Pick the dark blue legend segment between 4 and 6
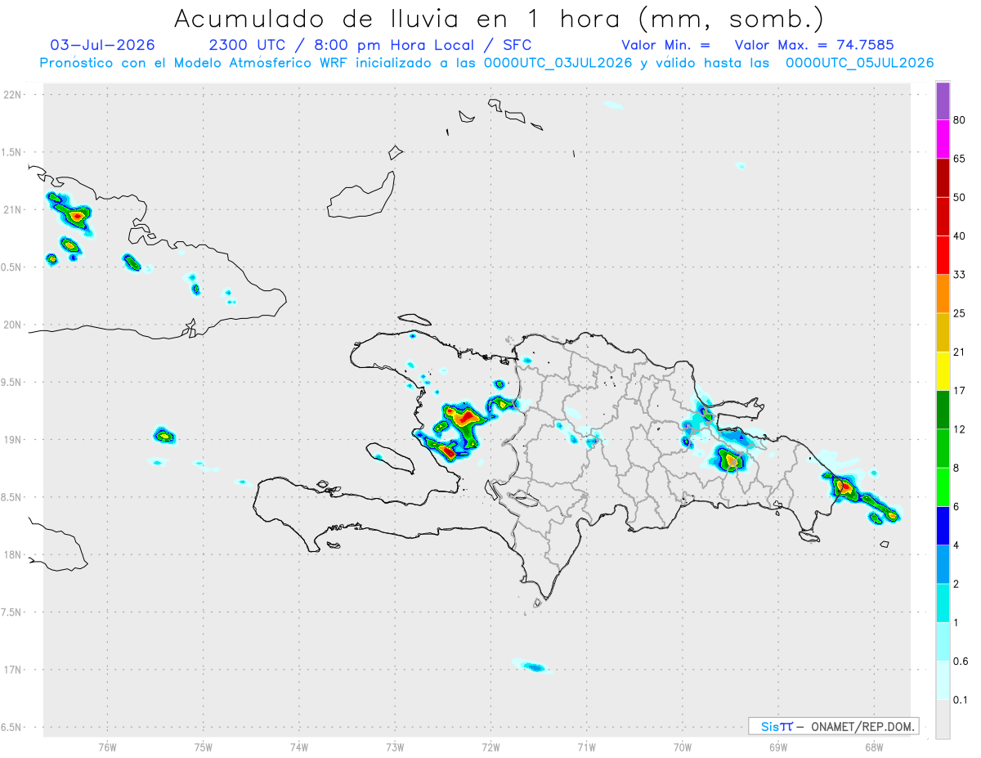 coord(943,526)
